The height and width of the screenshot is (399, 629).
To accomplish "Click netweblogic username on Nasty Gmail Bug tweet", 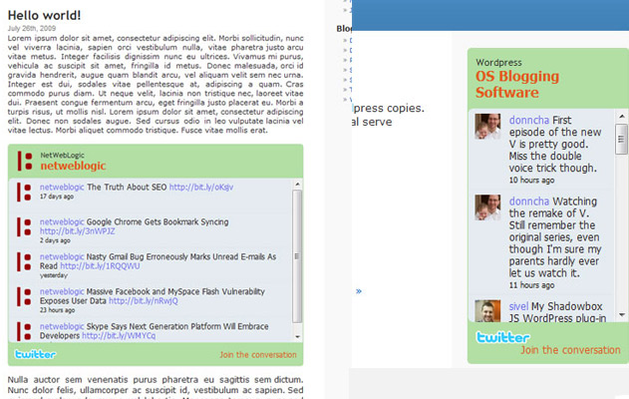I will coord(62,257).
